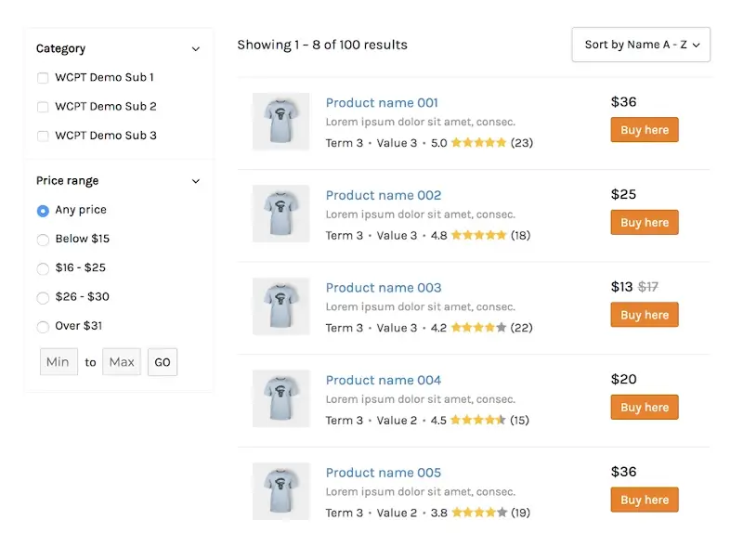Viewport: 743px width, 533px height.
Task: Click the Min price input field
Action: click(x=59, y=362)
